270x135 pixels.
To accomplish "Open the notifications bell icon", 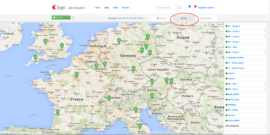I will (194, 8).
